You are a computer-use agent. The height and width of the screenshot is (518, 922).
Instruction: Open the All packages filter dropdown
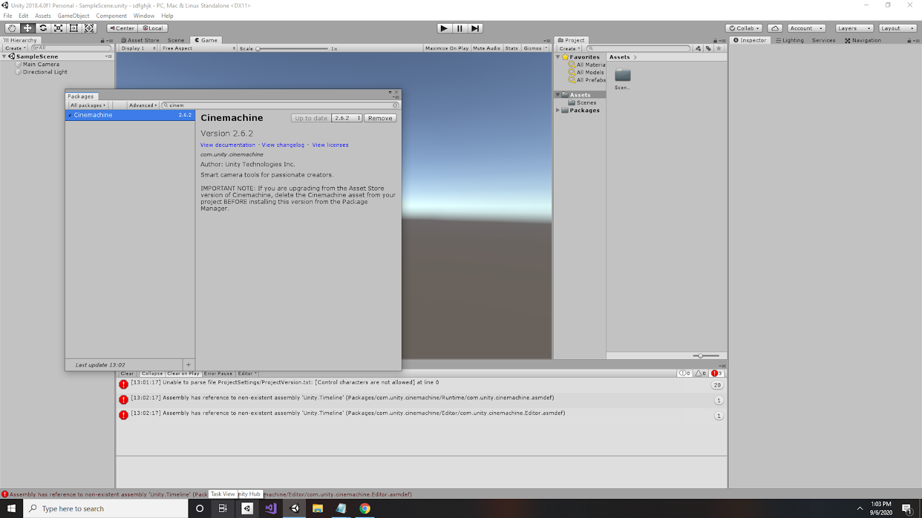(88, 105)
